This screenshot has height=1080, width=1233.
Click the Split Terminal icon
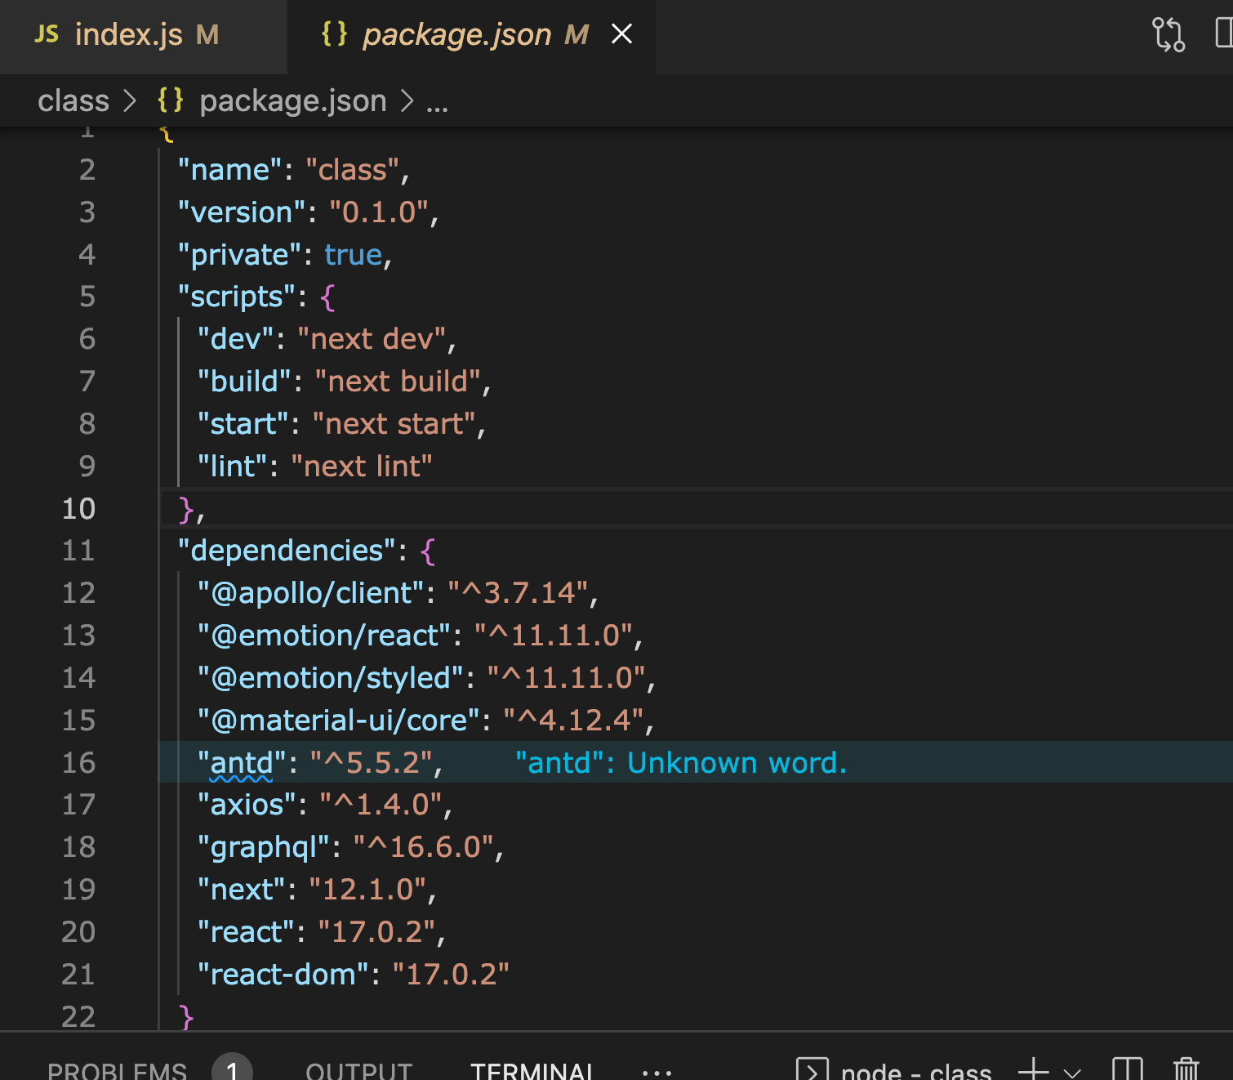(1127, 1069)
